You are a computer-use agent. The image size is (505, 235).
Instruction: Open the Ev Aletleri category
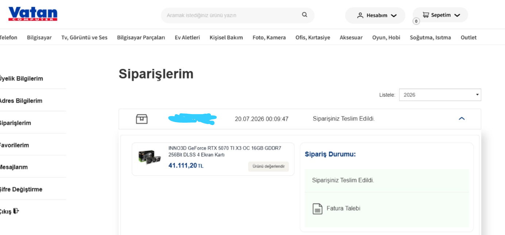187,38
